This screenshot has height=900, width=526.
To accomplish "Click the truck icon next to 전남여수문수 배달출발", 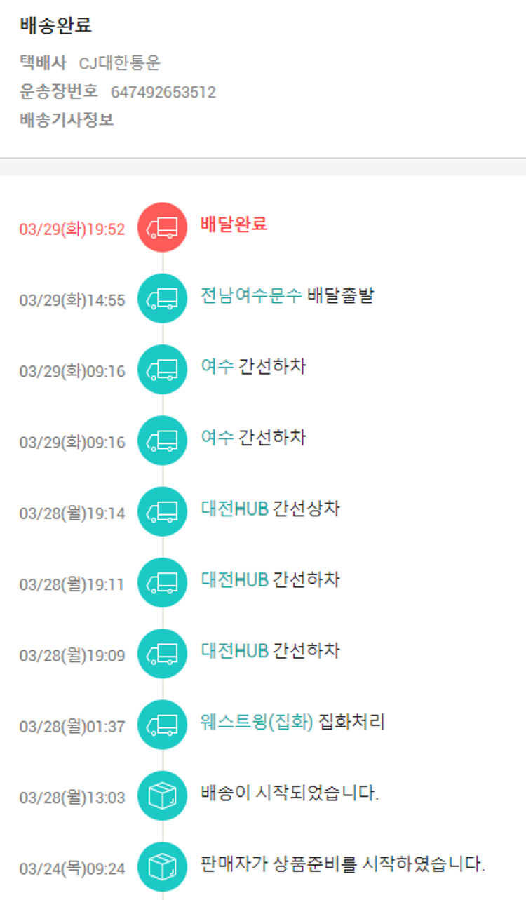I will click(x=162, y=299).
